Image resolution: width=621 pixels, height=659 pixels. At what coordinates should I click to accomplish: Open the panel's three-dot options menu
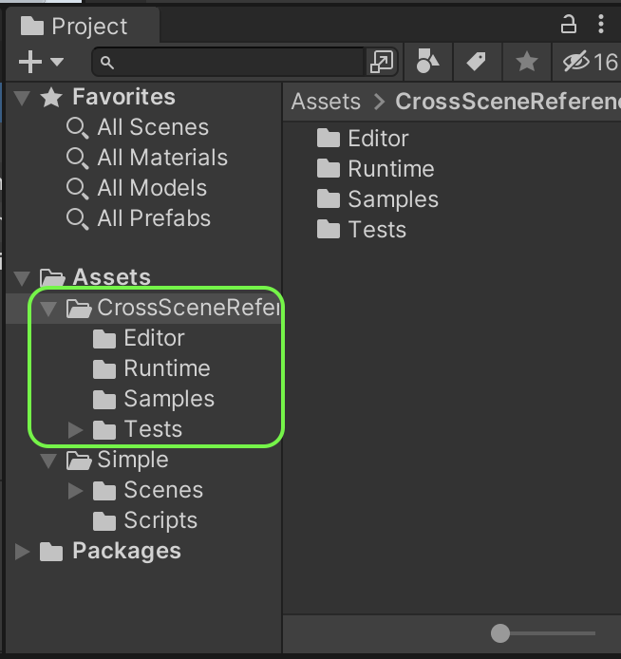coord(601,24)
